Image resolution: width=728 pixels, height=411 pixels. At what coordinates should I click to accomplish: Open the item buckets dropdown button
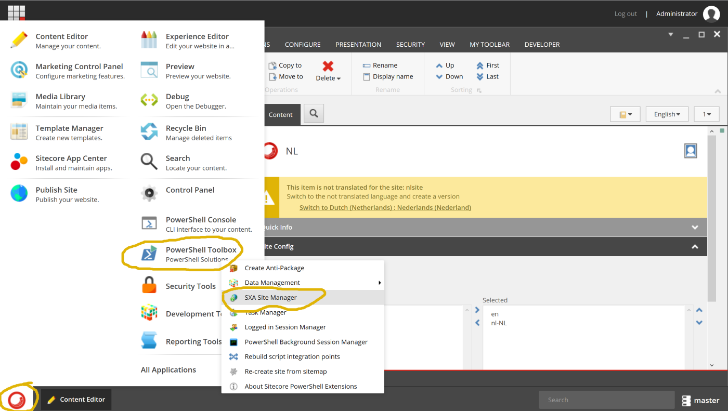(x=625, y=114)
